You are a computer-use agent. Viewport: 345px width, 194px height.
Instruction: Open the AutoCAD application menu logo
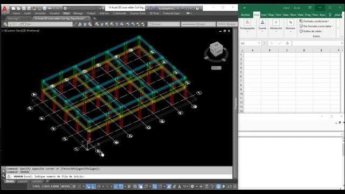click(x=5, y=10)
